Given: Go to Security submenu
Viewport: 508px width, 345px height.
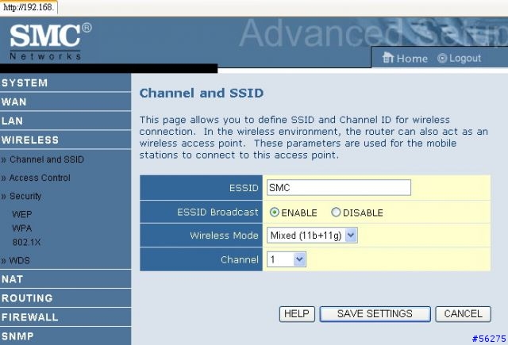Looking at the screenshot, I should [25, 196].
